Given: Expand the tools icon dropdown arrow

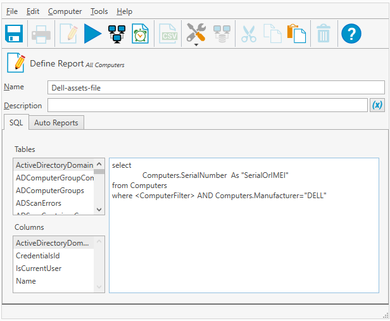Looking at the screenshot, I should (x=196, y=45).
